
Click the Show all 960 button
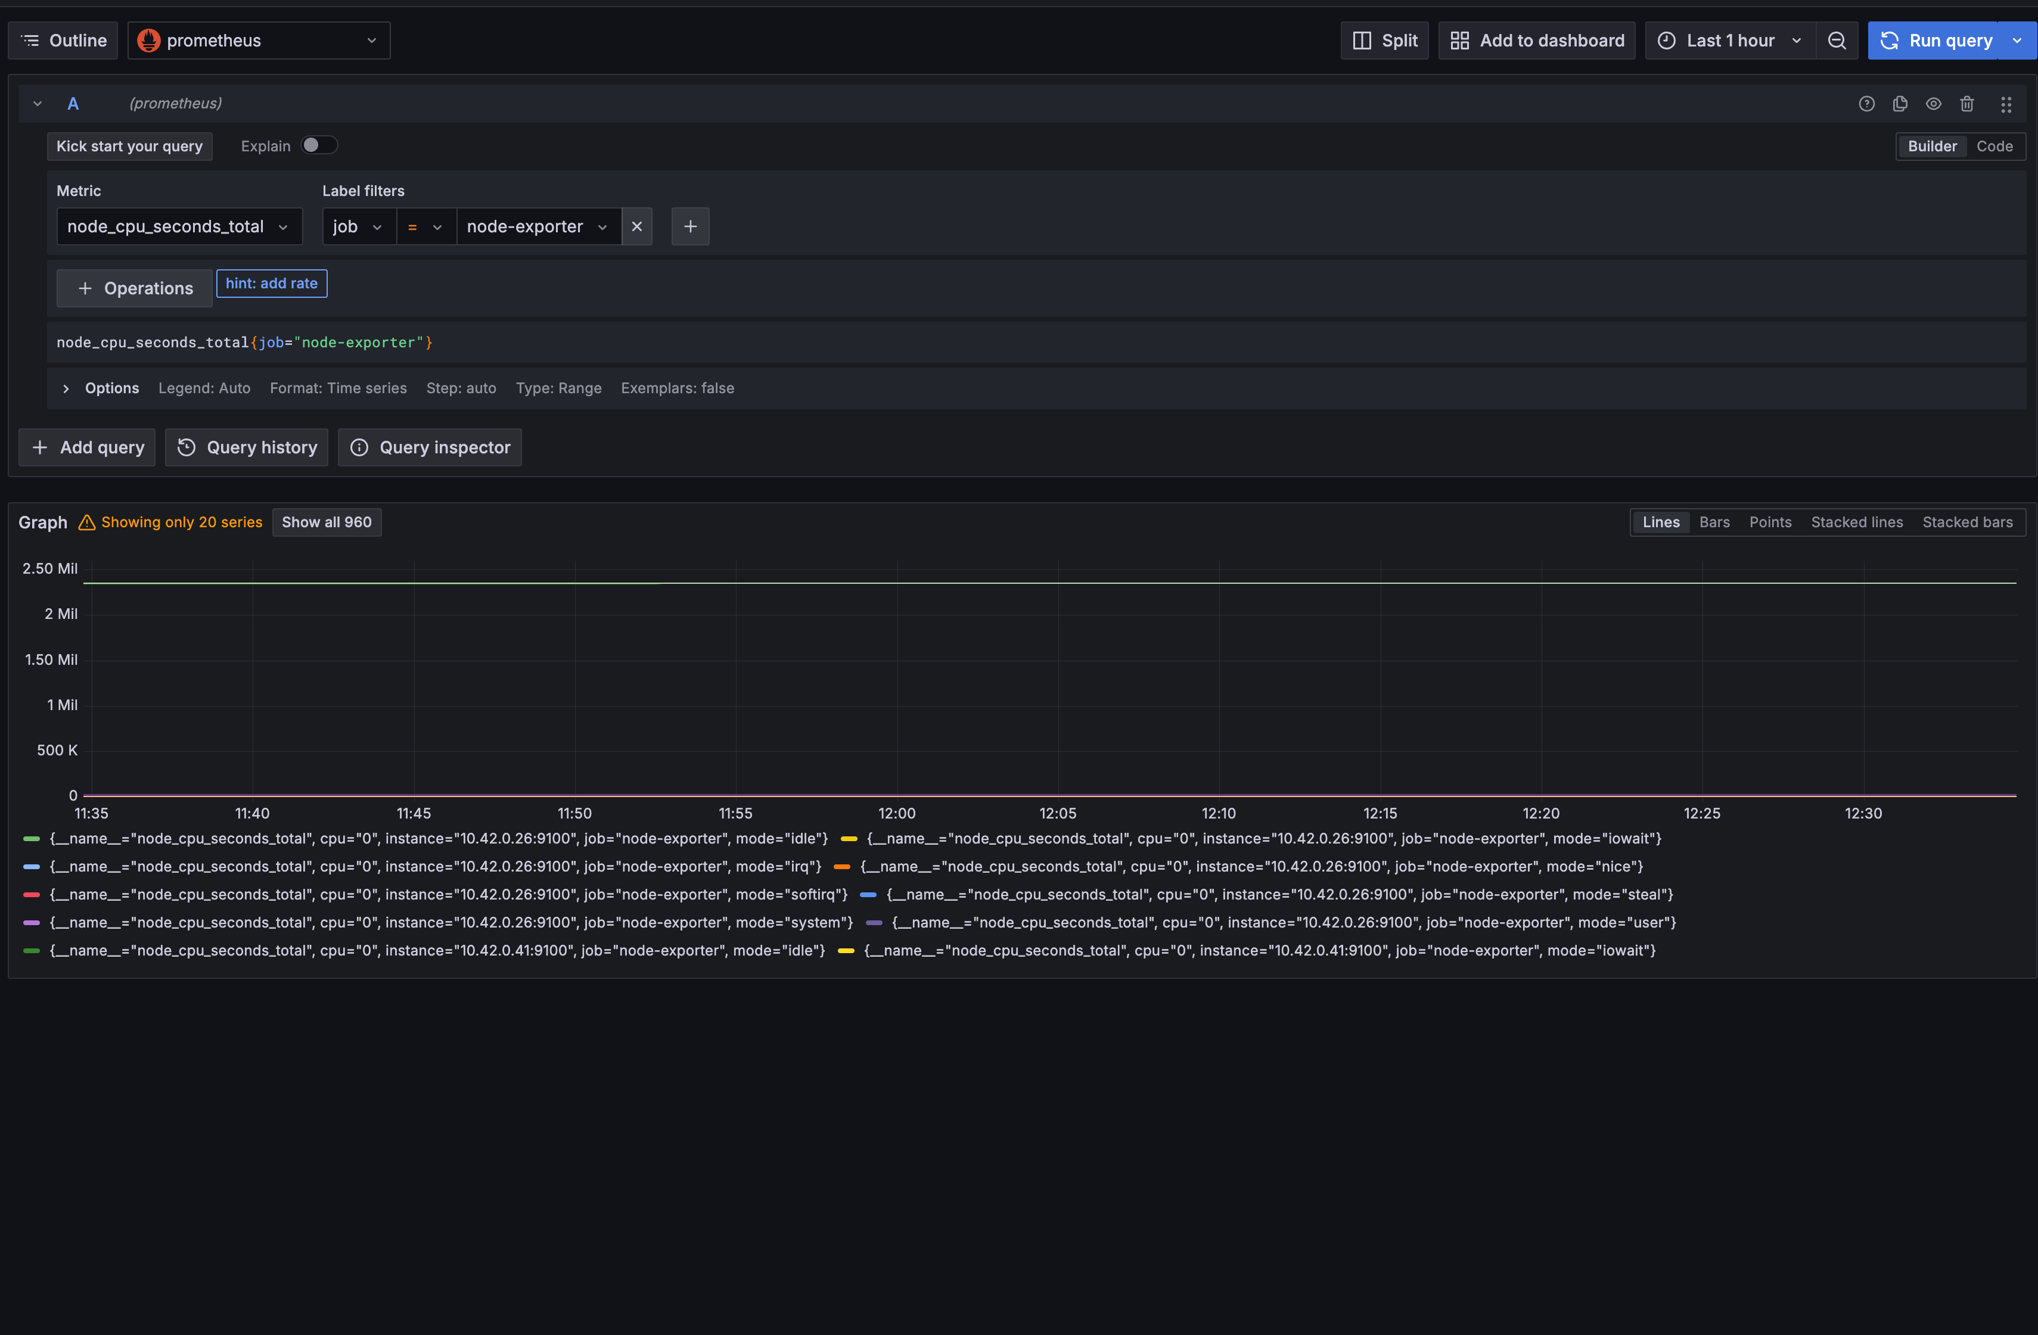(x=326, y=522)
